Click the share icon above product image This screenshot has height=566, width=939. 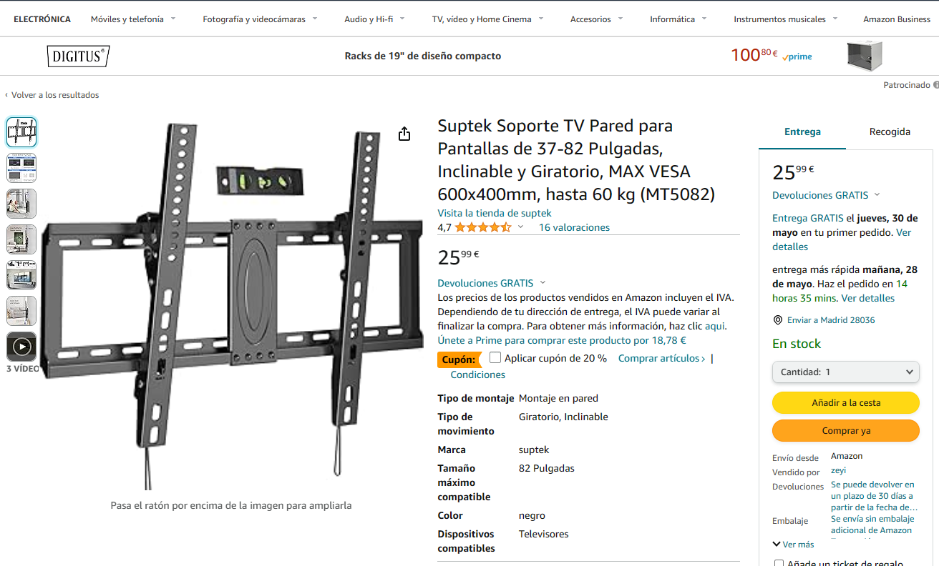[404, 134]
